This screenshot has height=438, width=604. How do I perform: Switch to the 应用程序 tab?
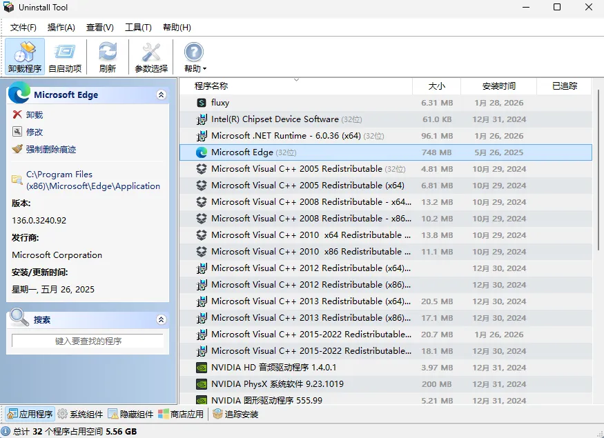(30, 414)
